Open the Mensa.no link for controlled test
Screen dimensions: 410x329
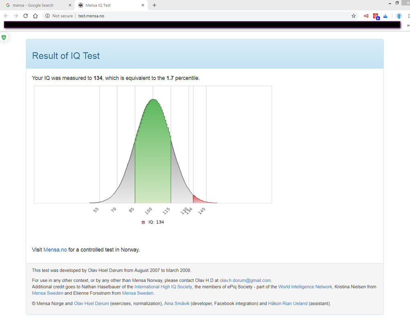(55, 250)
